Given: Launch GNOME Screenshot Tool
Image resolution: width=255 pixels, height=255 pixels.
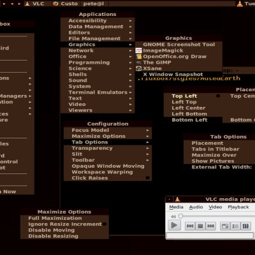Looking at the screenshot, I should coord(179,45).
